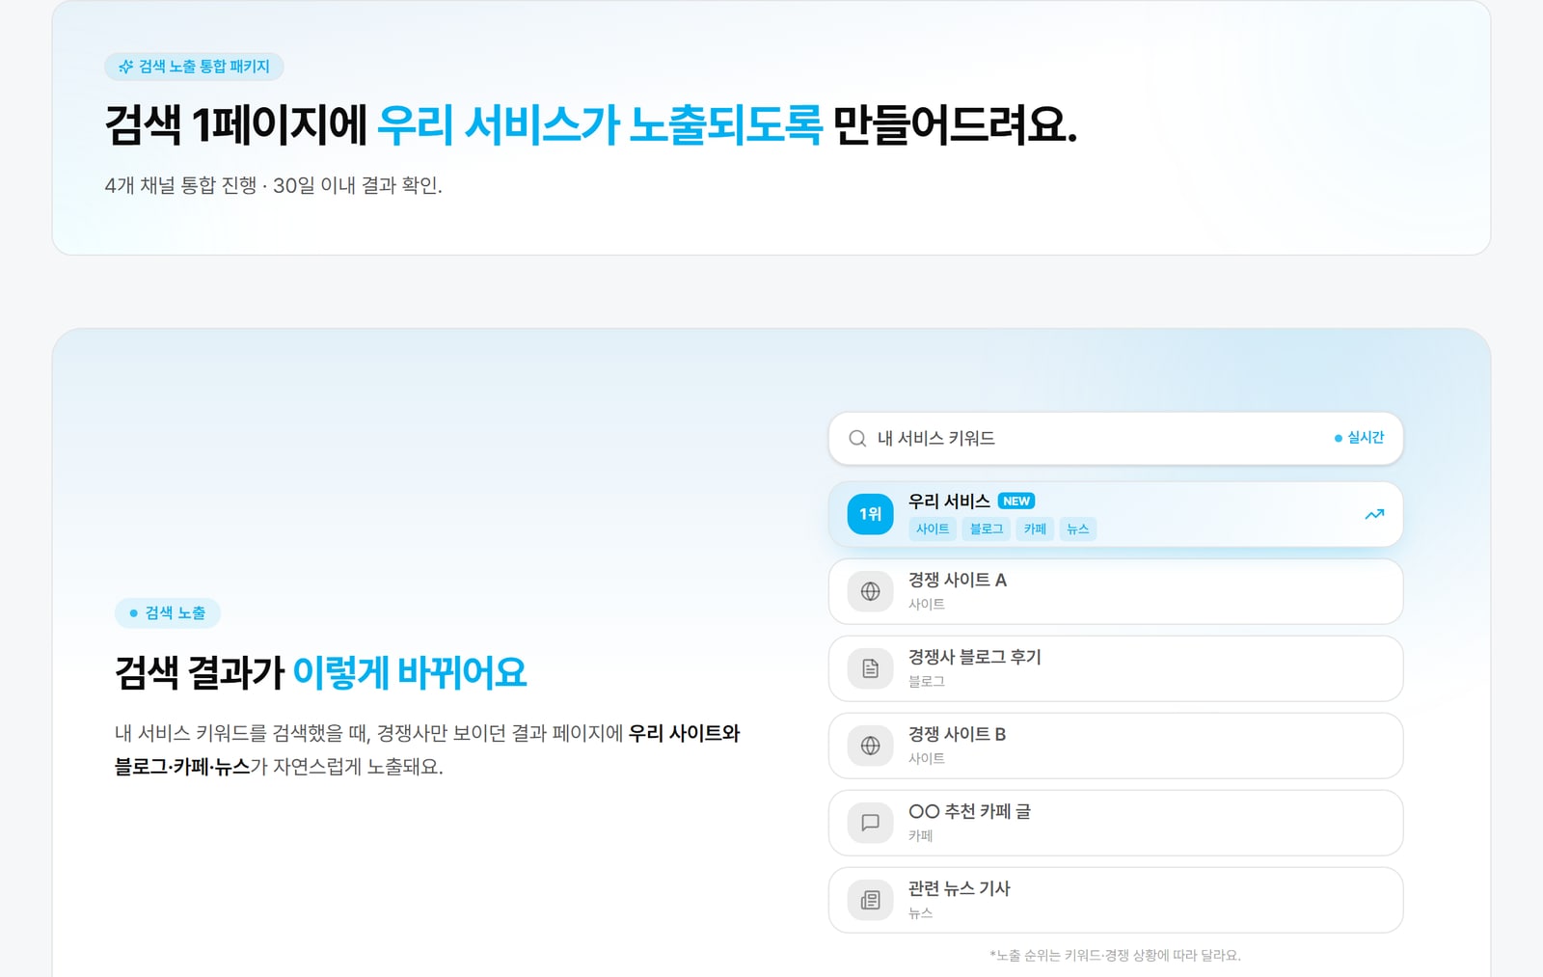Select the 블로그 tag under 우리 서비스
This screenshot has height=977, width=1543.
click(x=987, y=529)
